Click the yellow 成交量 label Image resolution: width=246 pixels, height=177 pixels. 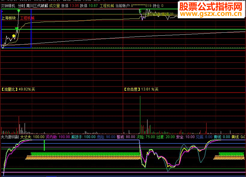pyautogui.click(x=54, y=6)
